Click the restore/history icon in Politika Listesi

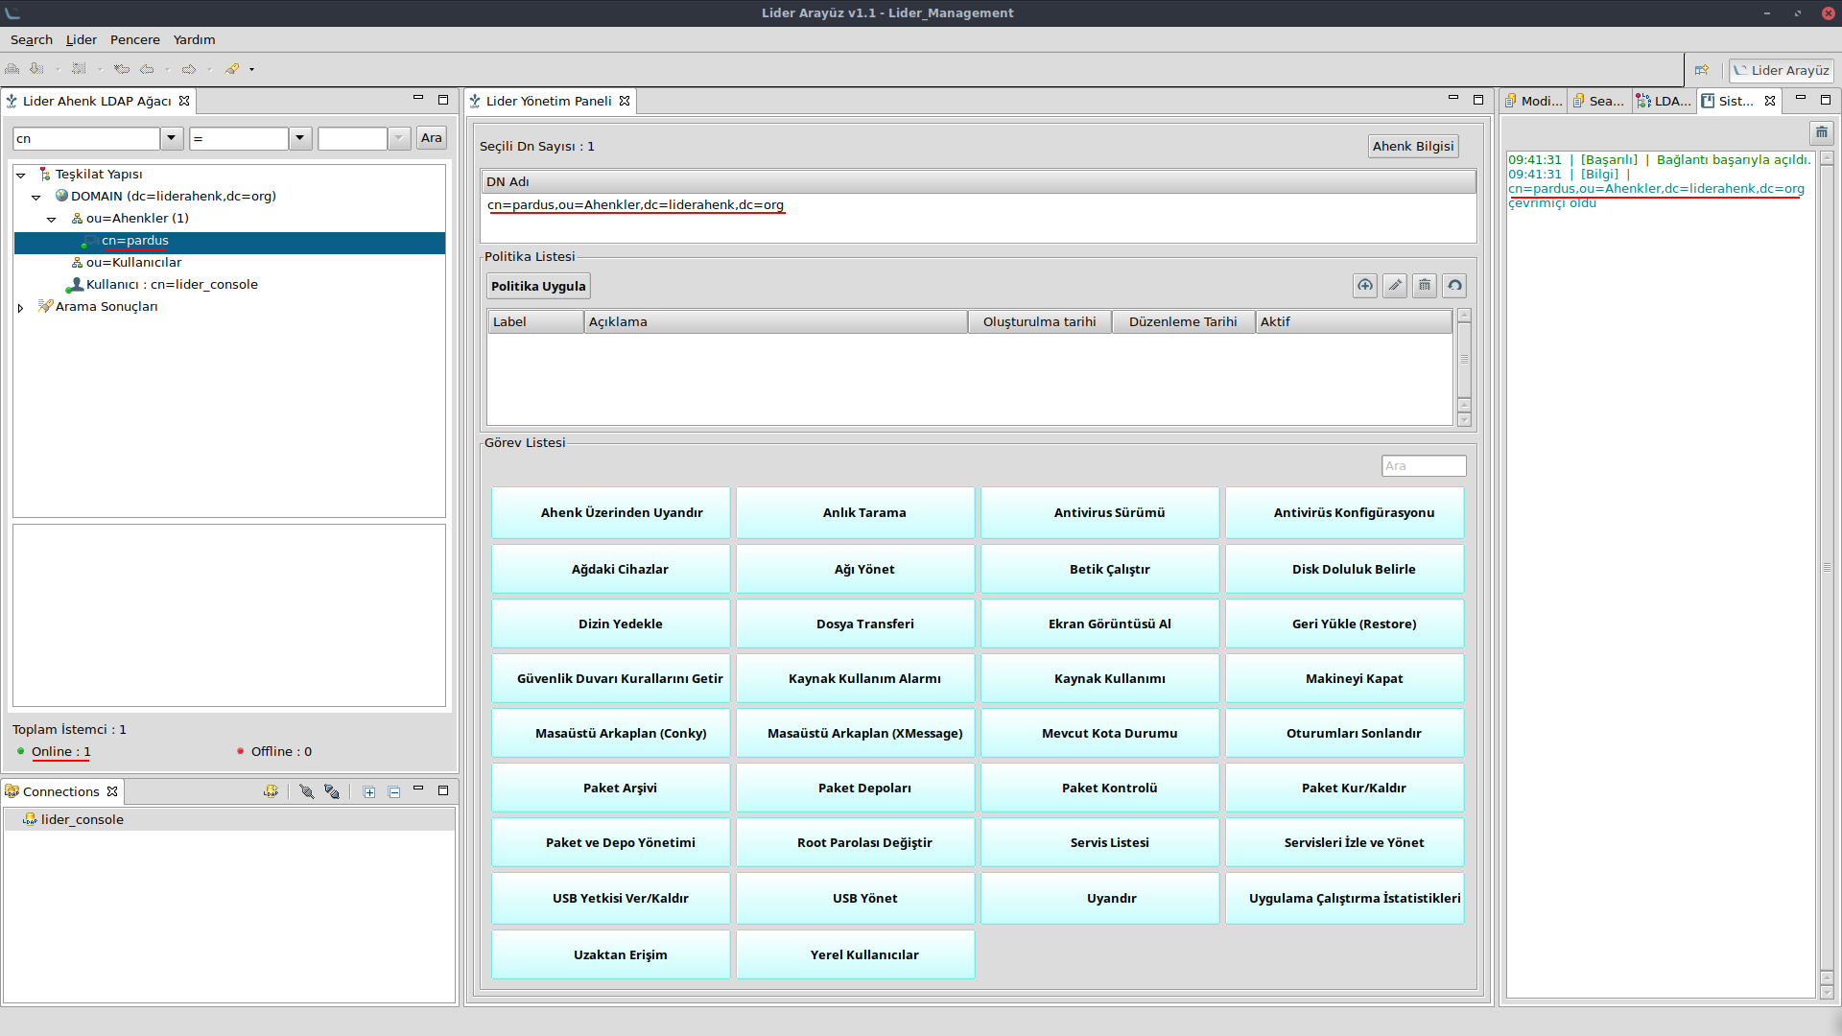[1454, 285]
